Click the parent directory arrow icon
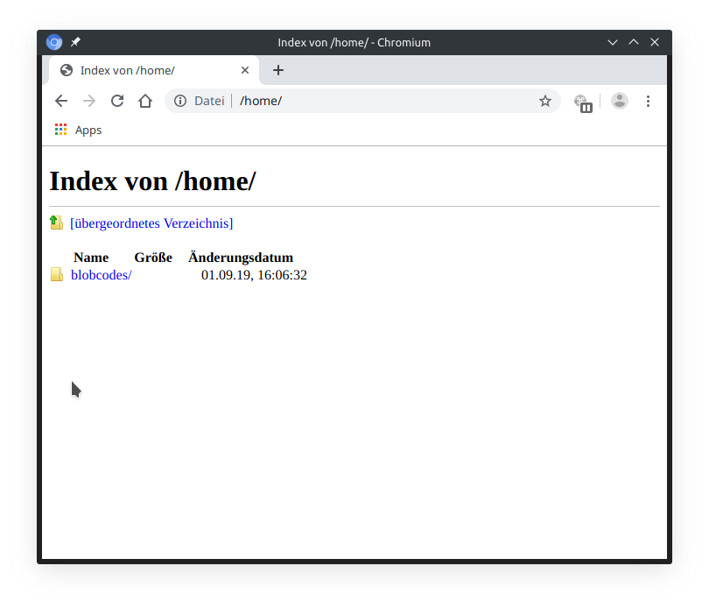The height and width of the screenshot is (608, 709). click(56, 223)
